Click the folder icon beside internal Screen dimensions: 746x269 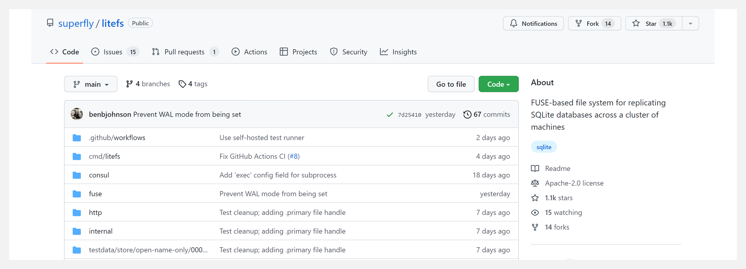[77, 231]
